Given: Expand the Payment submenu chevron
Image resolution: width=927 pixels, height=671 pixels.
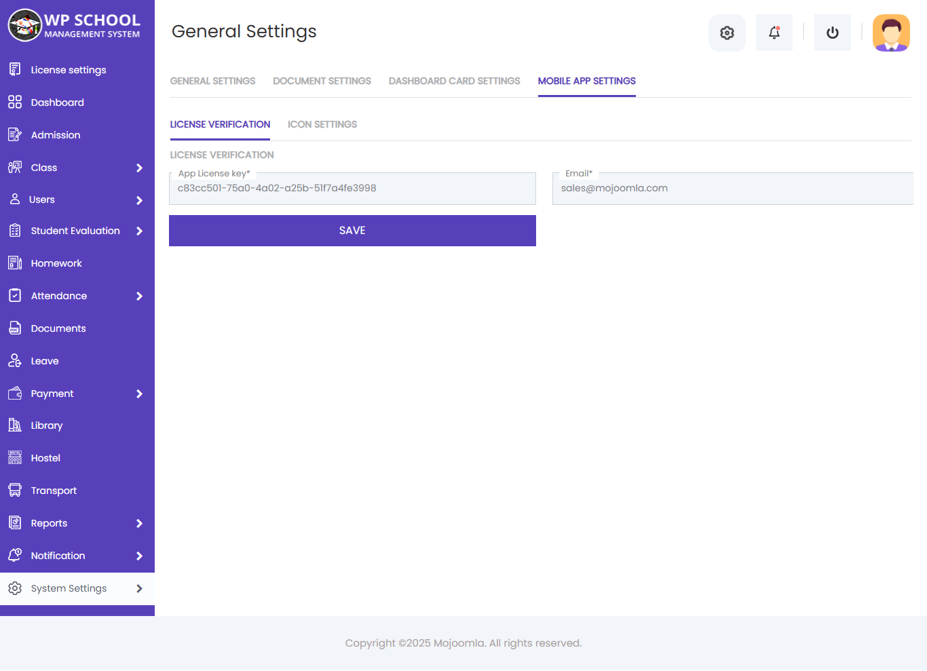Looking at the screenshot, I should [139, 394].
